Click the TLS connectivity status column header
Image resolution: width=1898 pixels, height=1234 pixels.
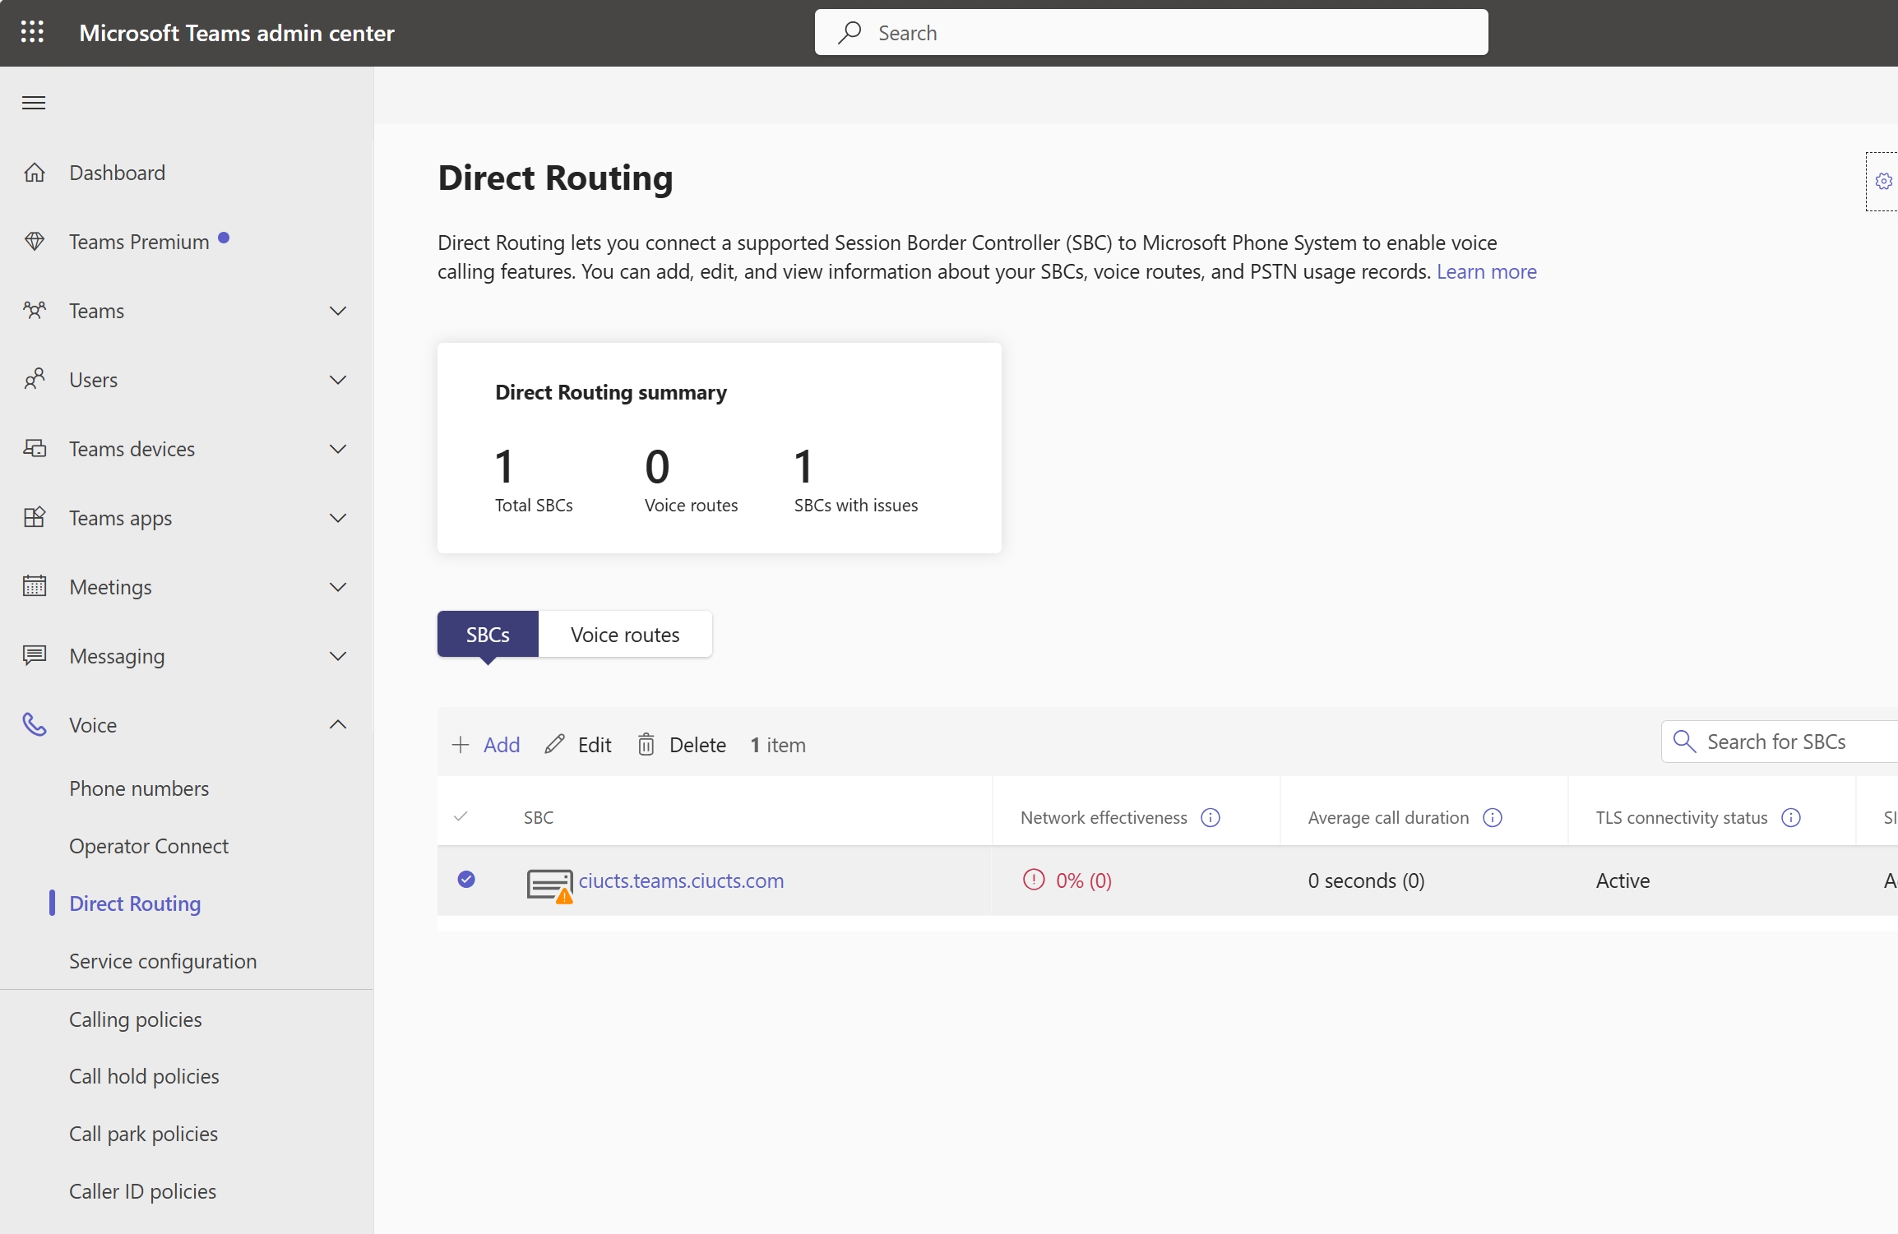[x=1682, y=817]
